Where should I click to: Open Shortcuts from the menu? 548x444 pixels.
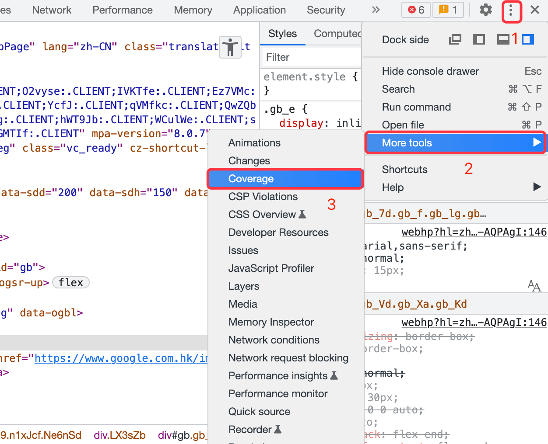pyautogui.click(x=455, y=170)
